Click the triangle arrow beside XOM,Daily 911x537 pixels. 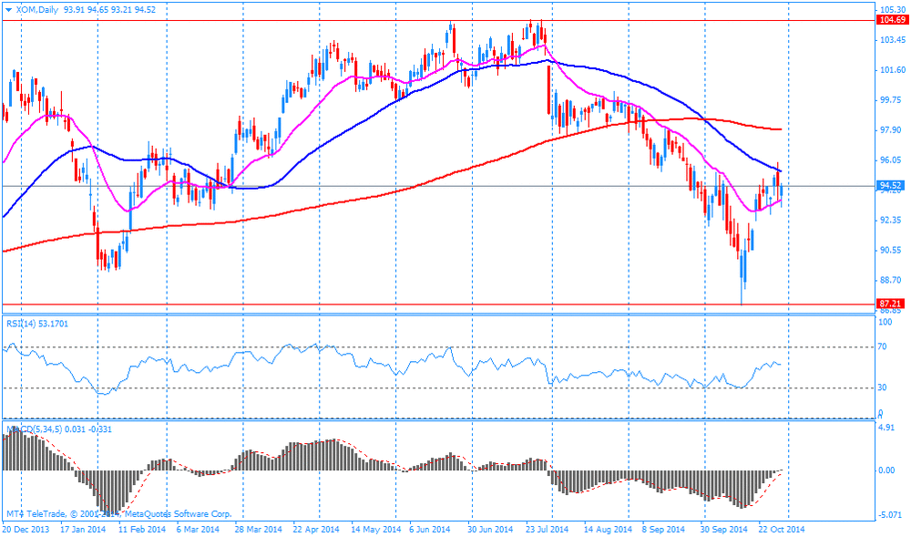(8, 10)
